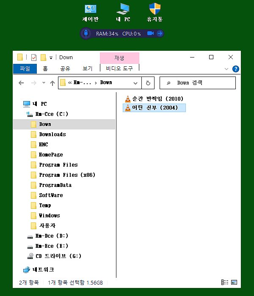Click the search magnifier icon
The width and height of the screenshot is (254, 296).
[x=168, y=83]
